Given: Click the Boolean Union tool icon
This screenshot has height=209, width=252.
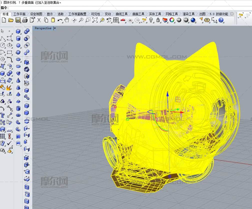Looking at the screenshot, I should (x=27, y=31).
